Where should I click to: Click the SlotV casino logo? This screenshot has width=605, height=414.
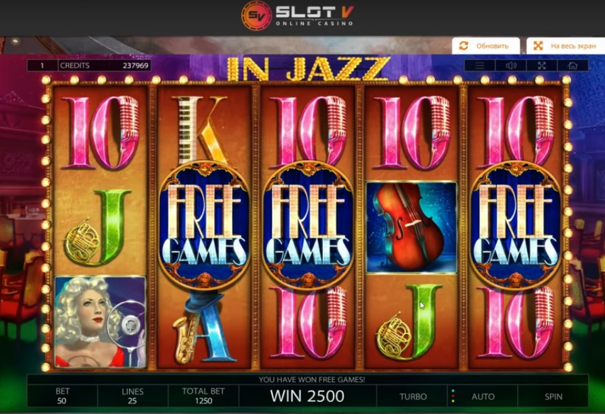click(297, 16)
